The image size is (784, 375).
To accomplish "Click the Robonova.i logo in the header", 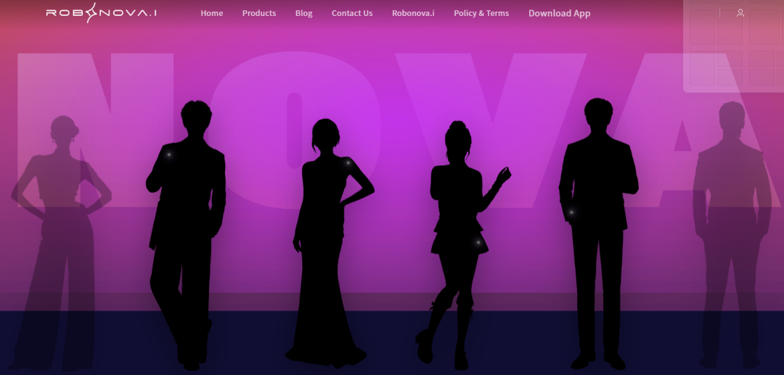I will 101,13.
